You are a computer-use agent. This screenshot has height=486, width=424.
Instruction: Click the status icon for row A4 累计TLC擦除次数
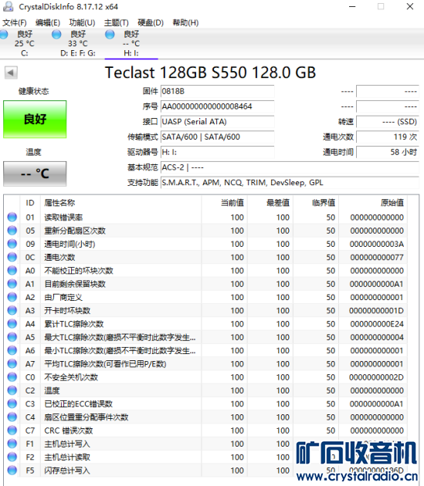click(12, 323)
